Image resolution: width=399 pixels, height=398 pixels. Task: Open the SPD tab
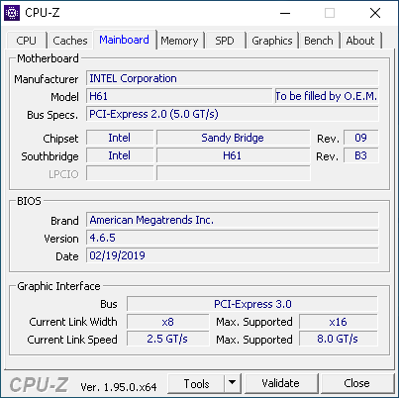pos(225,41)
